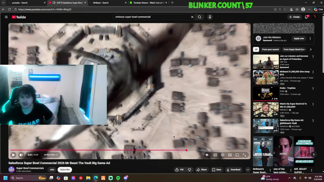The height and width of the screenshot is (182, 324).
Task: Open options for the Join the Mission ad
Action: point(310,38)
